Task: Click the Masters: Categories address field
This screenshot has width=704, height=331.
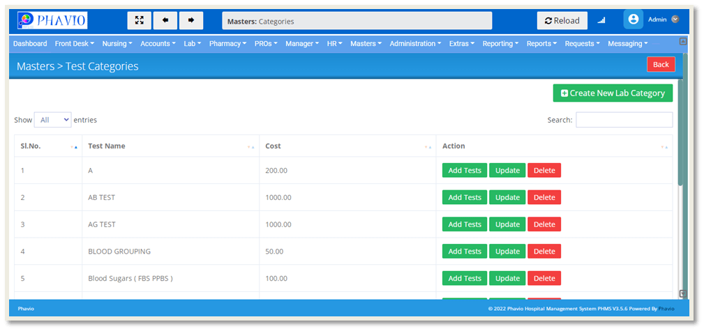Action: pyautogui.click(x=357, y=21)
